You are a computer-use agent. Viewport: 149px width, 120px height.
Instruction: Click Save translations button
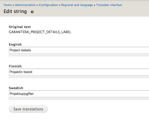coord(28,109)
